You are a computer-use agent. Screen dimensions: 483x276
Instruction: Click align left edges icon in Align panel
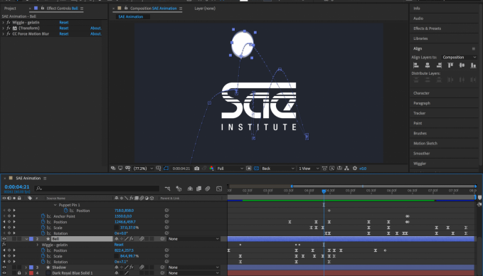[416, 65]
